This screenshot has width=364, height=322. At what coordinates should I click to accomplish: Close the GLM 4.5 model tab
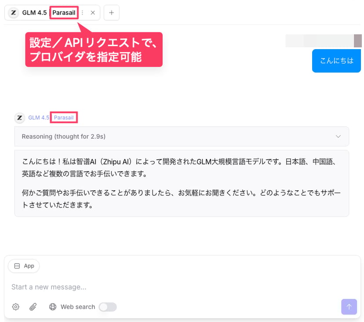pos(93,13)
